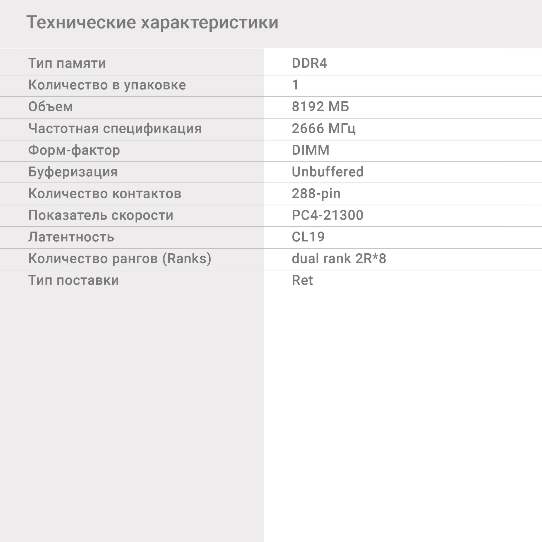
Task: Select the DIMM form factor value
Action: click(x=311, y=150)
